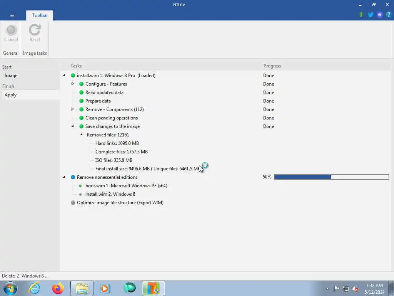Click green dot beside Remove - Components
Screen dimensions: 394x296
tap(82, 109)
